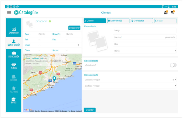Select Identificación in sidebar
This screenshot has height=119, width=184.
click(14, 43)
